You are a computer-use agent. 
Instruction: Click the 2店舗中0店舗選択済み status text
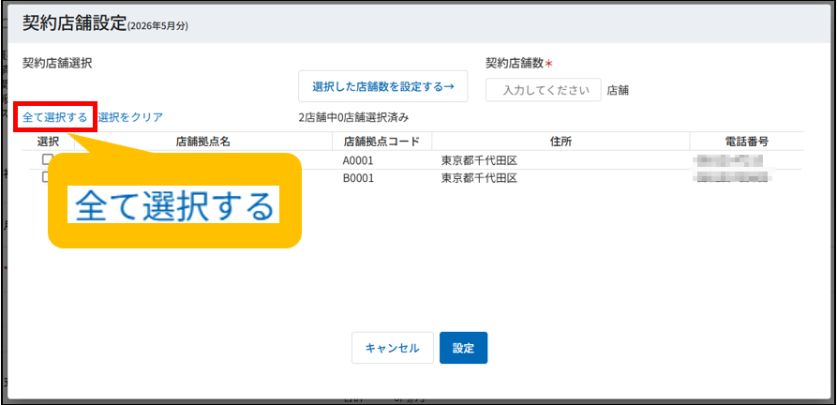pos(353,117)
